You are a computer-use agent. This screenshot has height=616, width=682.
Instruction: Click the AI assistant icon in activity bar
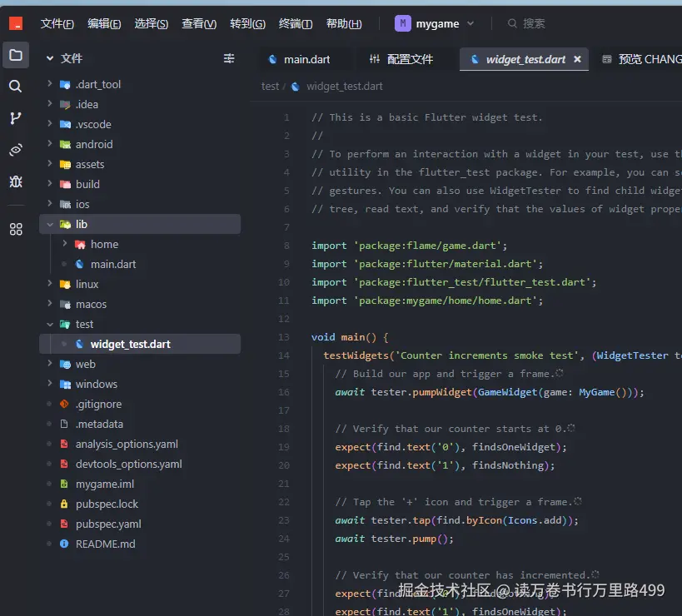15,150
